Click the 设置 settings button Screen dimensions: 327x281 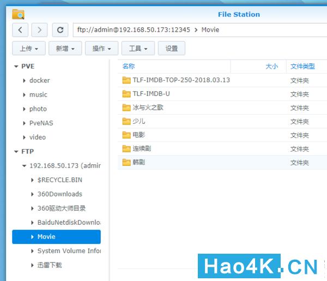(172, 49)
